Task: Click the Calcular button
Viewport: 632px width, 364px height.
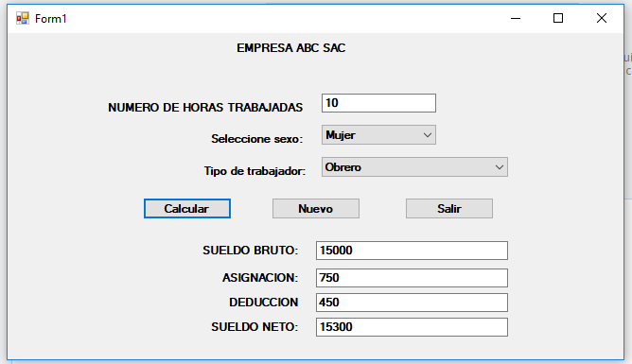Action: pos(187,209)
